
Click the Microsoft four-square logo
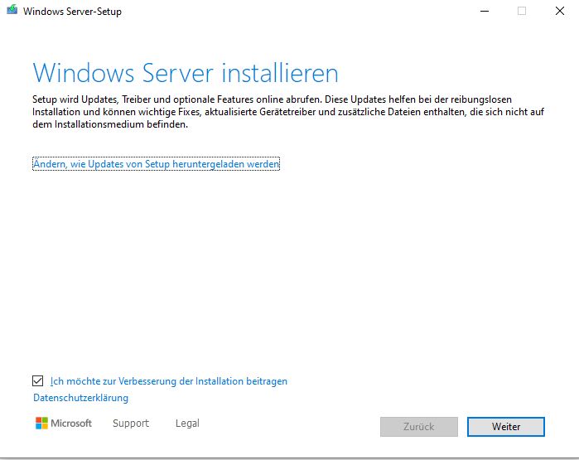tap(41, 424)
